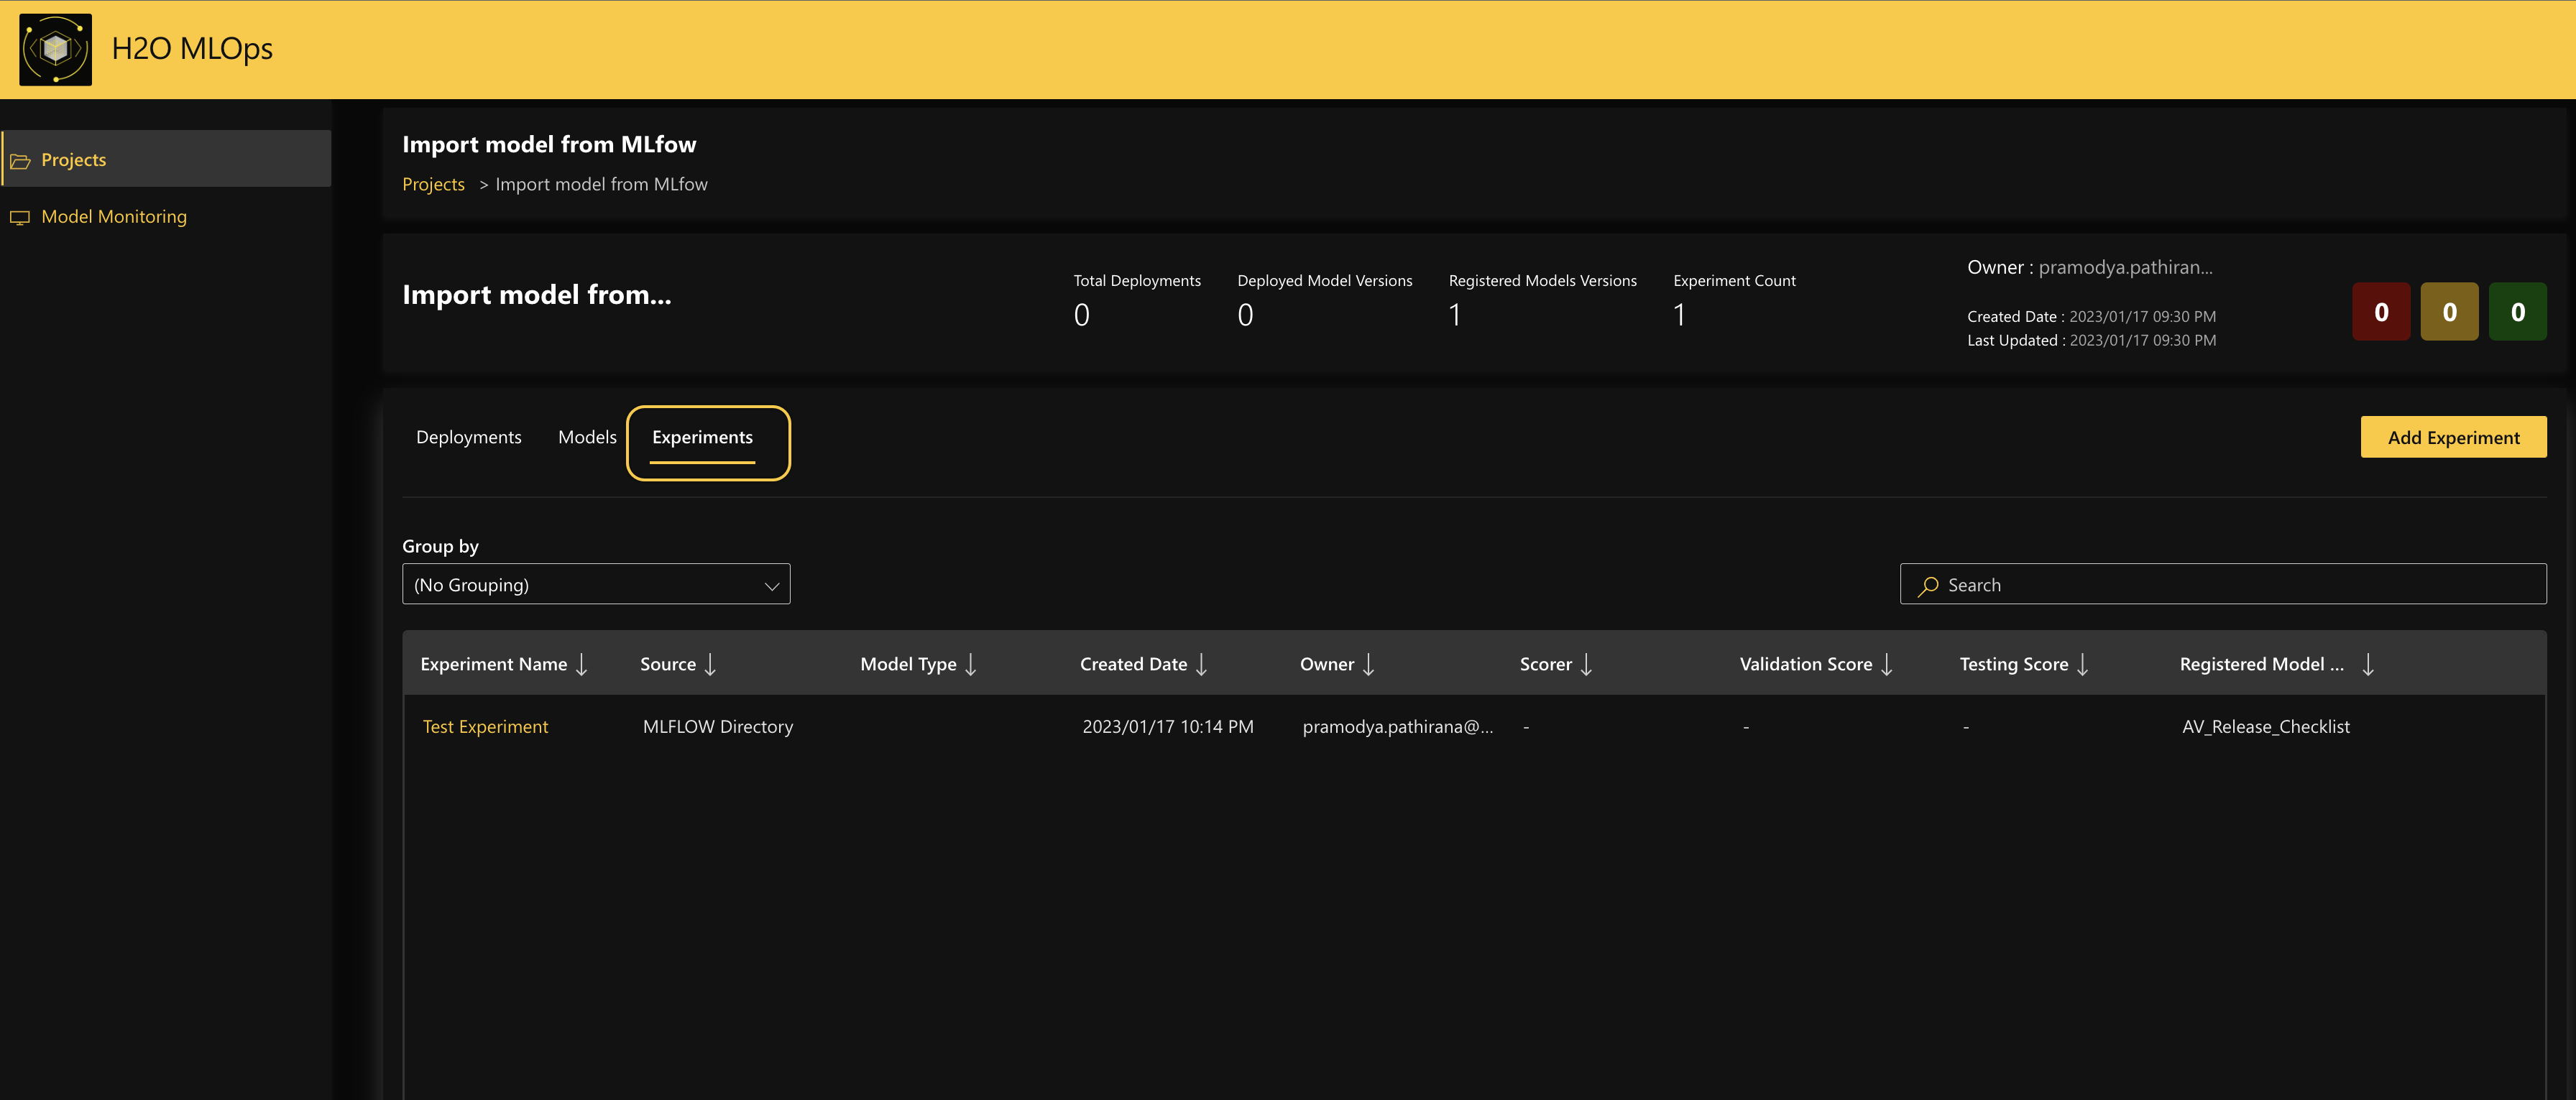Click the Experiment Name column header

point(494,664)
